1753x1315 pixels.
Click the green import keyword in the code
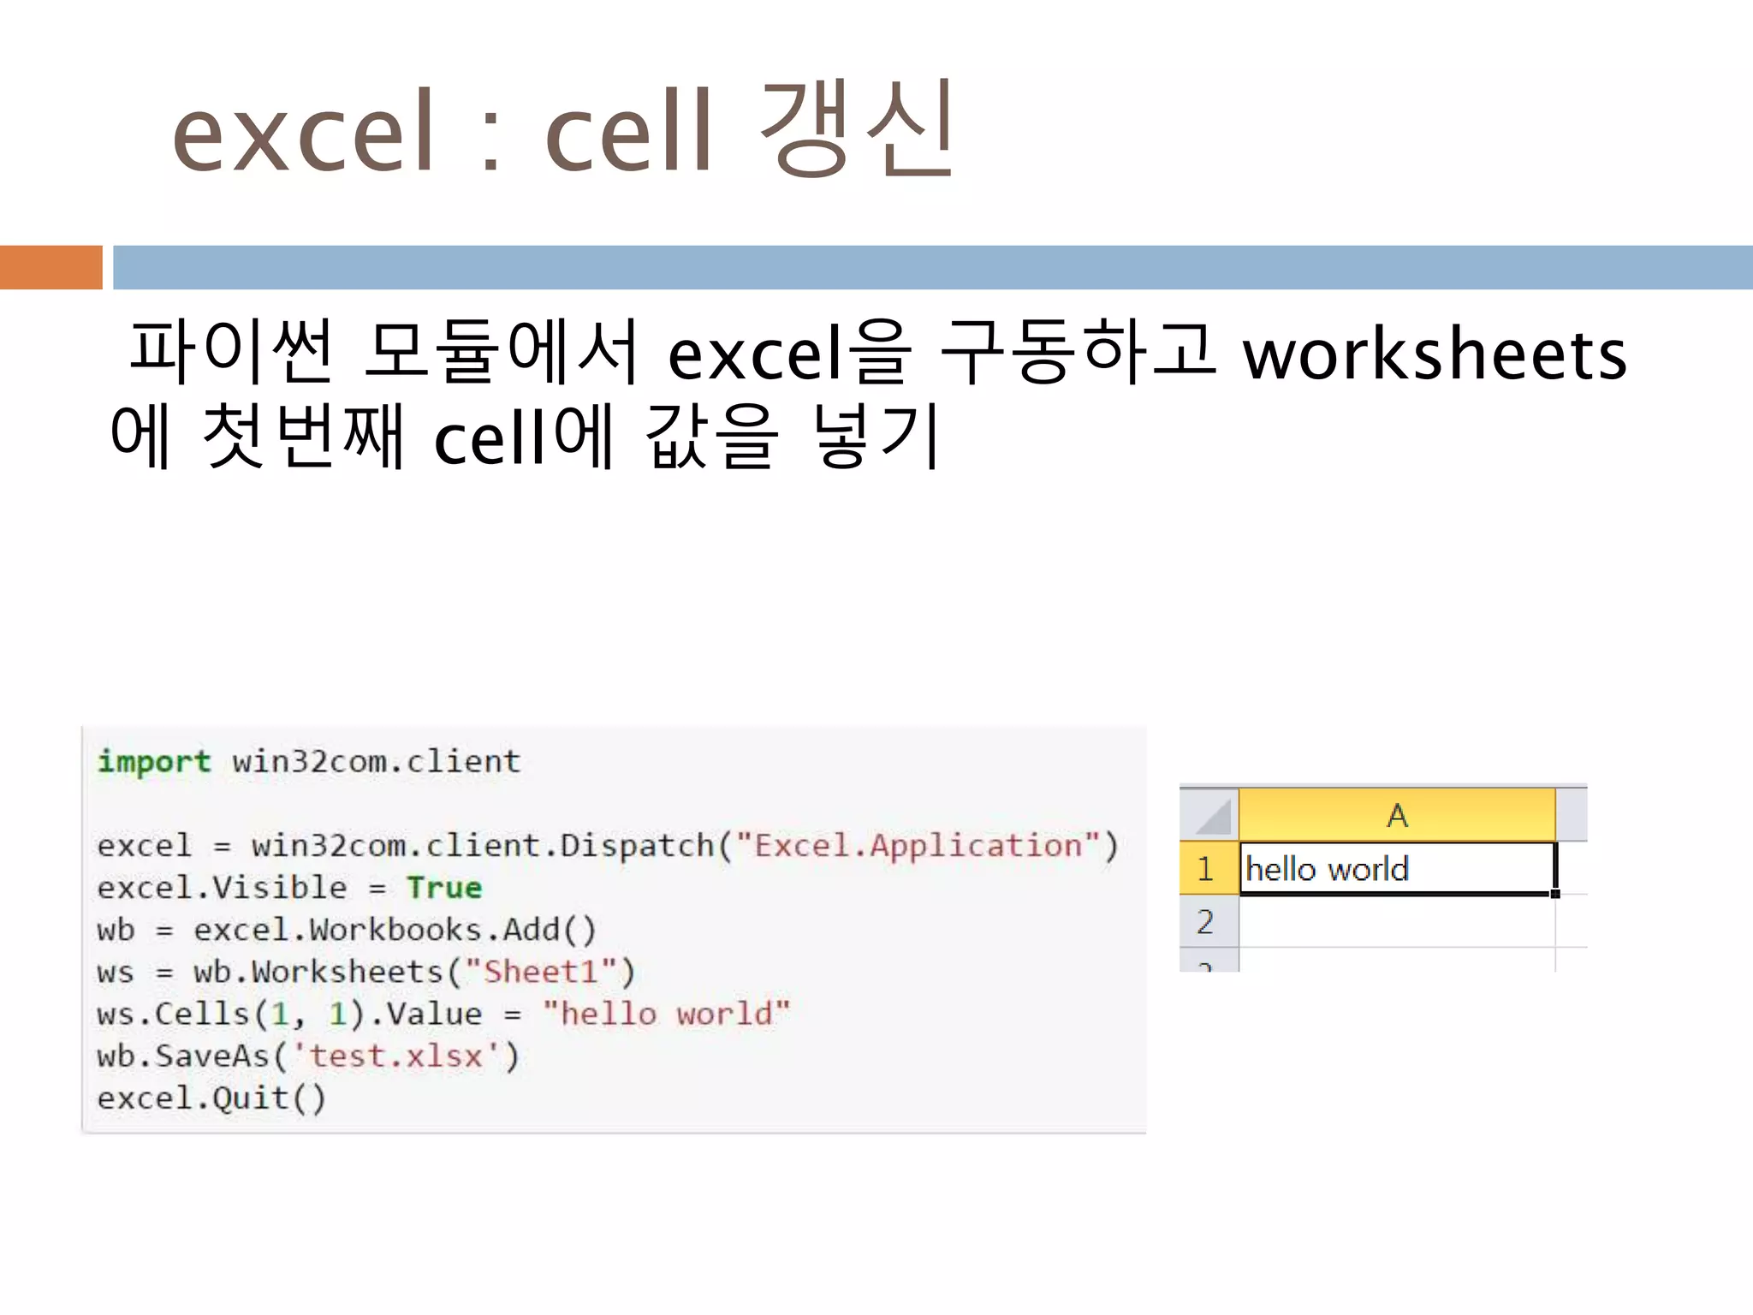[x=154, y=761]
